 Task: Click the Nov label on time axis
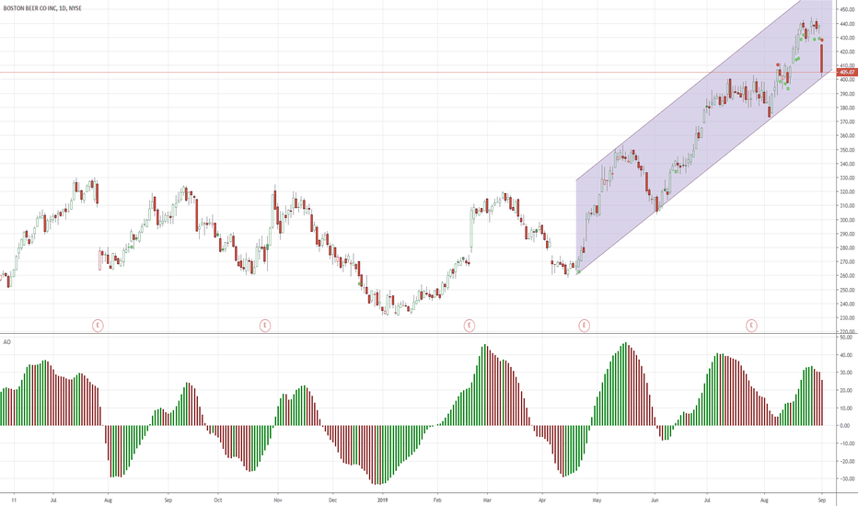[277, 500]
